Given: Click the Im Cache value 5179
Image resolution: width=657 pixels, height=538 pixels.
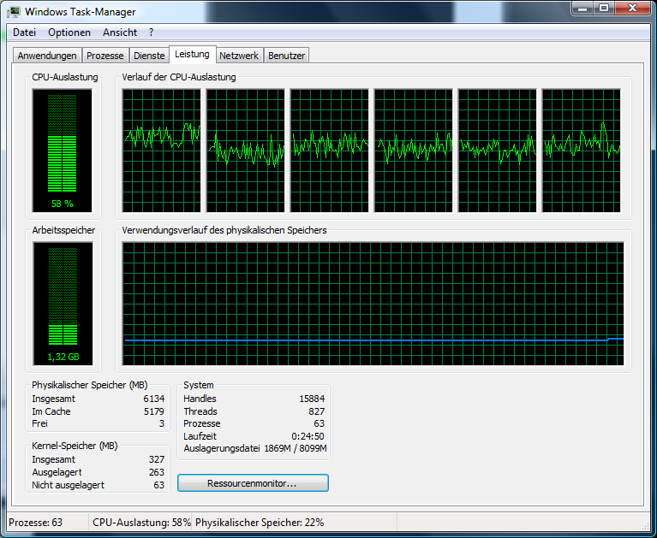Looking at the screenshot, I should pyautogui.click(x=154, y=411).
